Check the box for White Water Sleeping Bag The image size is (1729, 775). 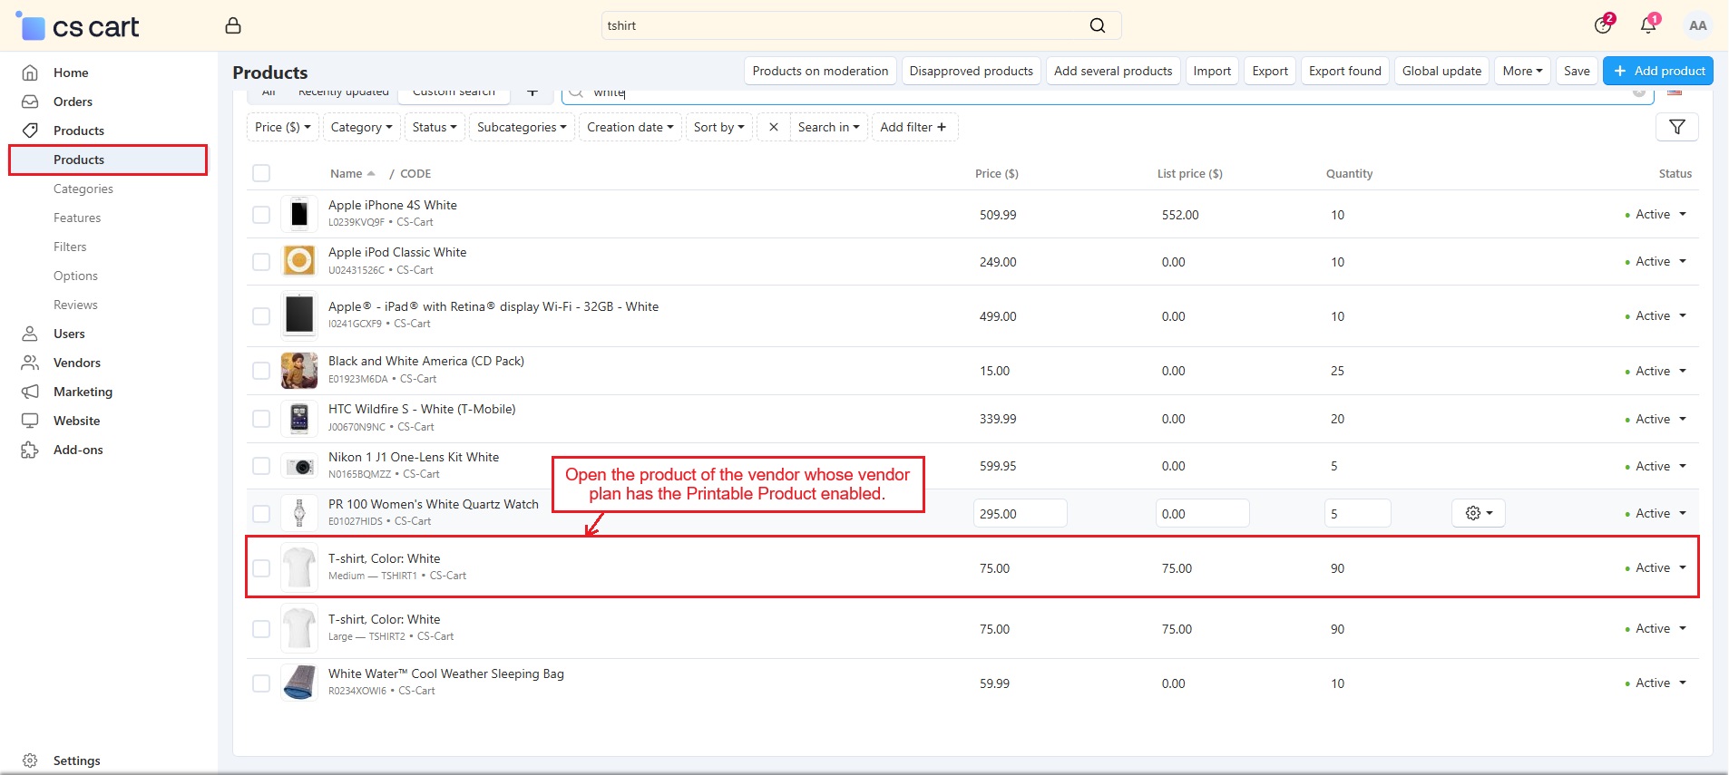click(261, 683)
